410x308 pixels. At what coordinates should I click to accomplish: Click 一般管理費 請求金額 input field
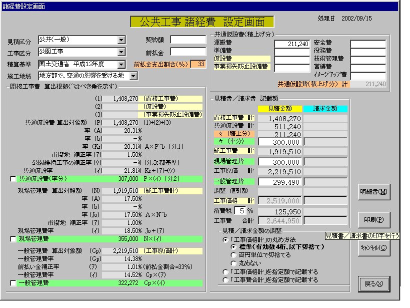(x=325, y=182)
